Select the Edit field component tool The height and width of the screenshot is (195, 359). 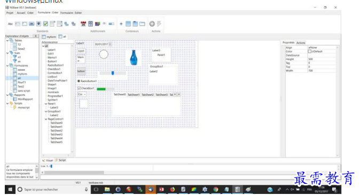(x=18, y=24)
